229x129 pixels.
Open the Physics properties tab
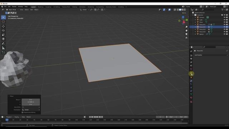[191, 87]
